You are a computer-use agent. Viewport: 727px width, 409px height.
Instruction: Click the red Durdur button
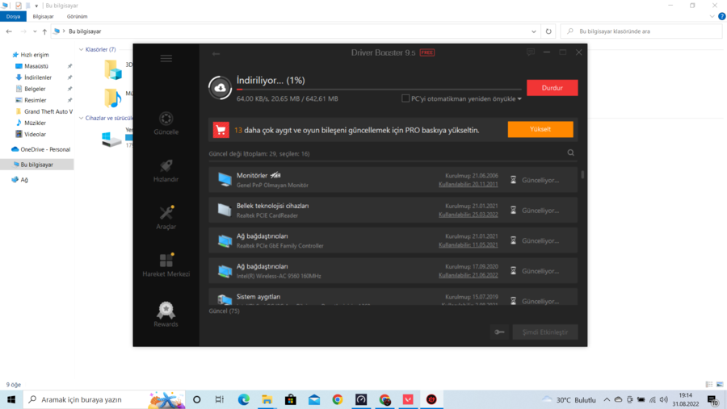tap(553, 88)
